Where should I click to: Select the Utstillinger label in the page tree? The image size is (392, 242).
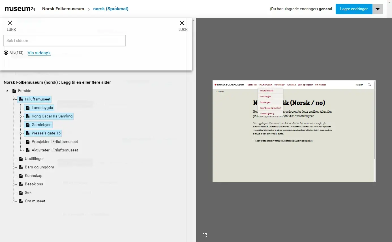click(x=34, y=159)
